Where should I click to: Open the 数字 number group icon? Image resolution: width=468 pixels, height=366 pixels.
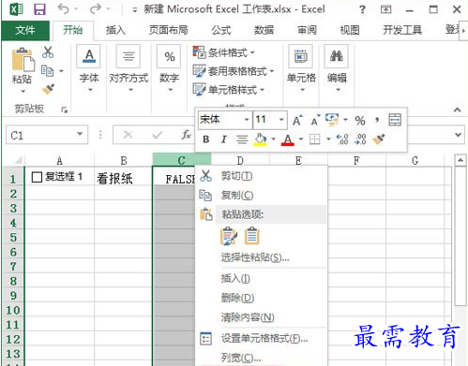point(169,56)
